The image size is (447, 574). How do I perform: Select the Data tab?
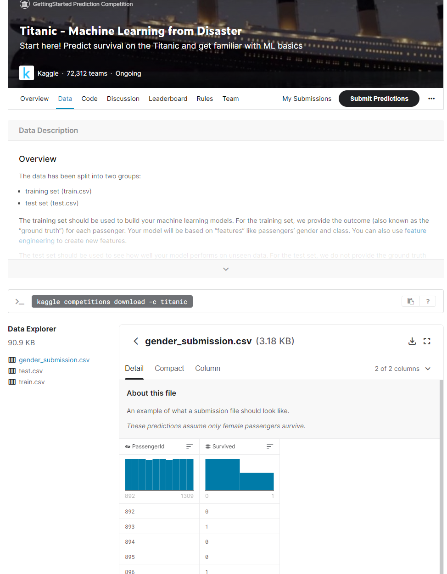tap(65, 99)
